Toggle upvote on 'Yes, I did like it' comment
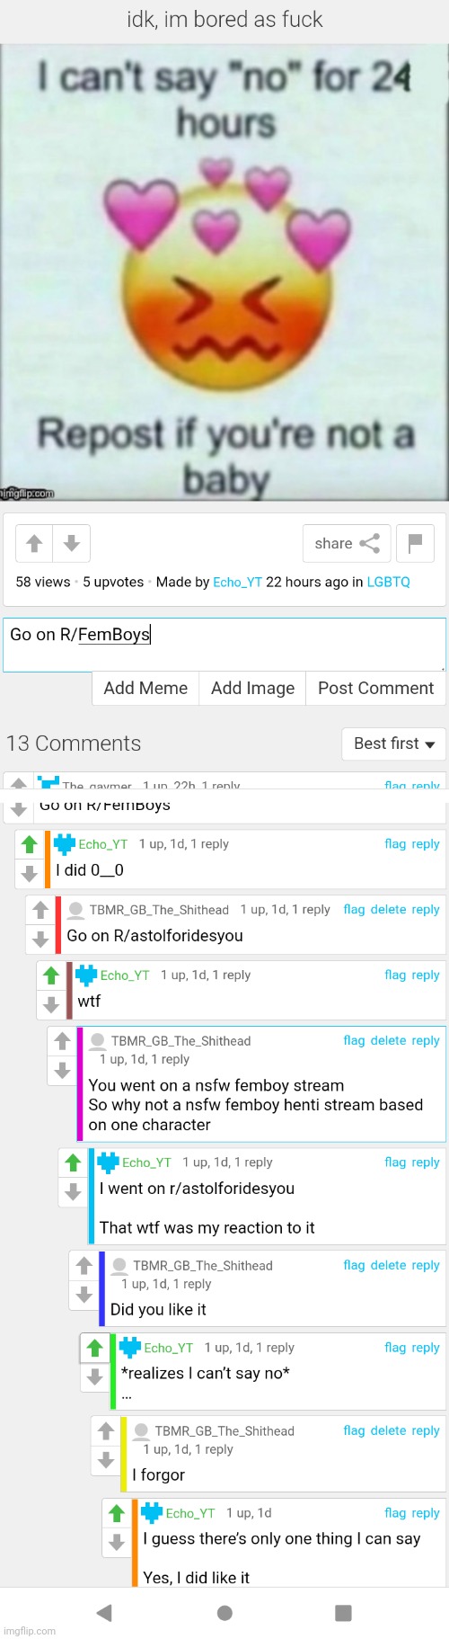This screenshot has height=1639, width=449. tap(117, 1513)
